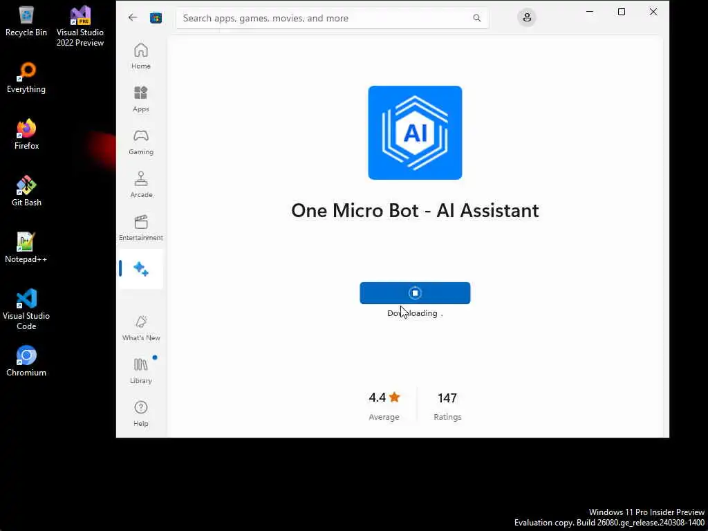This screenshot has width=708, height=531.
Task: Open What's New in sidebar
Action: click(x=141, y=328)
